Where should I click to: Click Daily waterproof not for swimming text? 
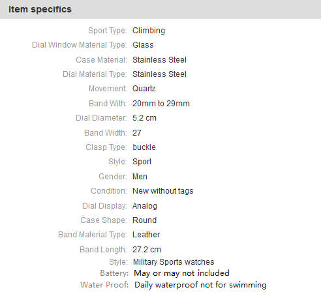click(x=200, y=285)
